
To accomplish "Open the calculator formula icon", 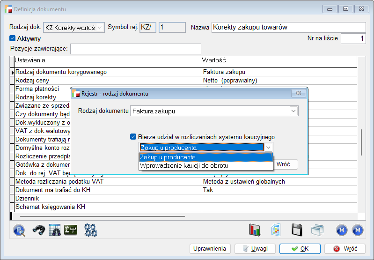I will (x=70, y=230).
